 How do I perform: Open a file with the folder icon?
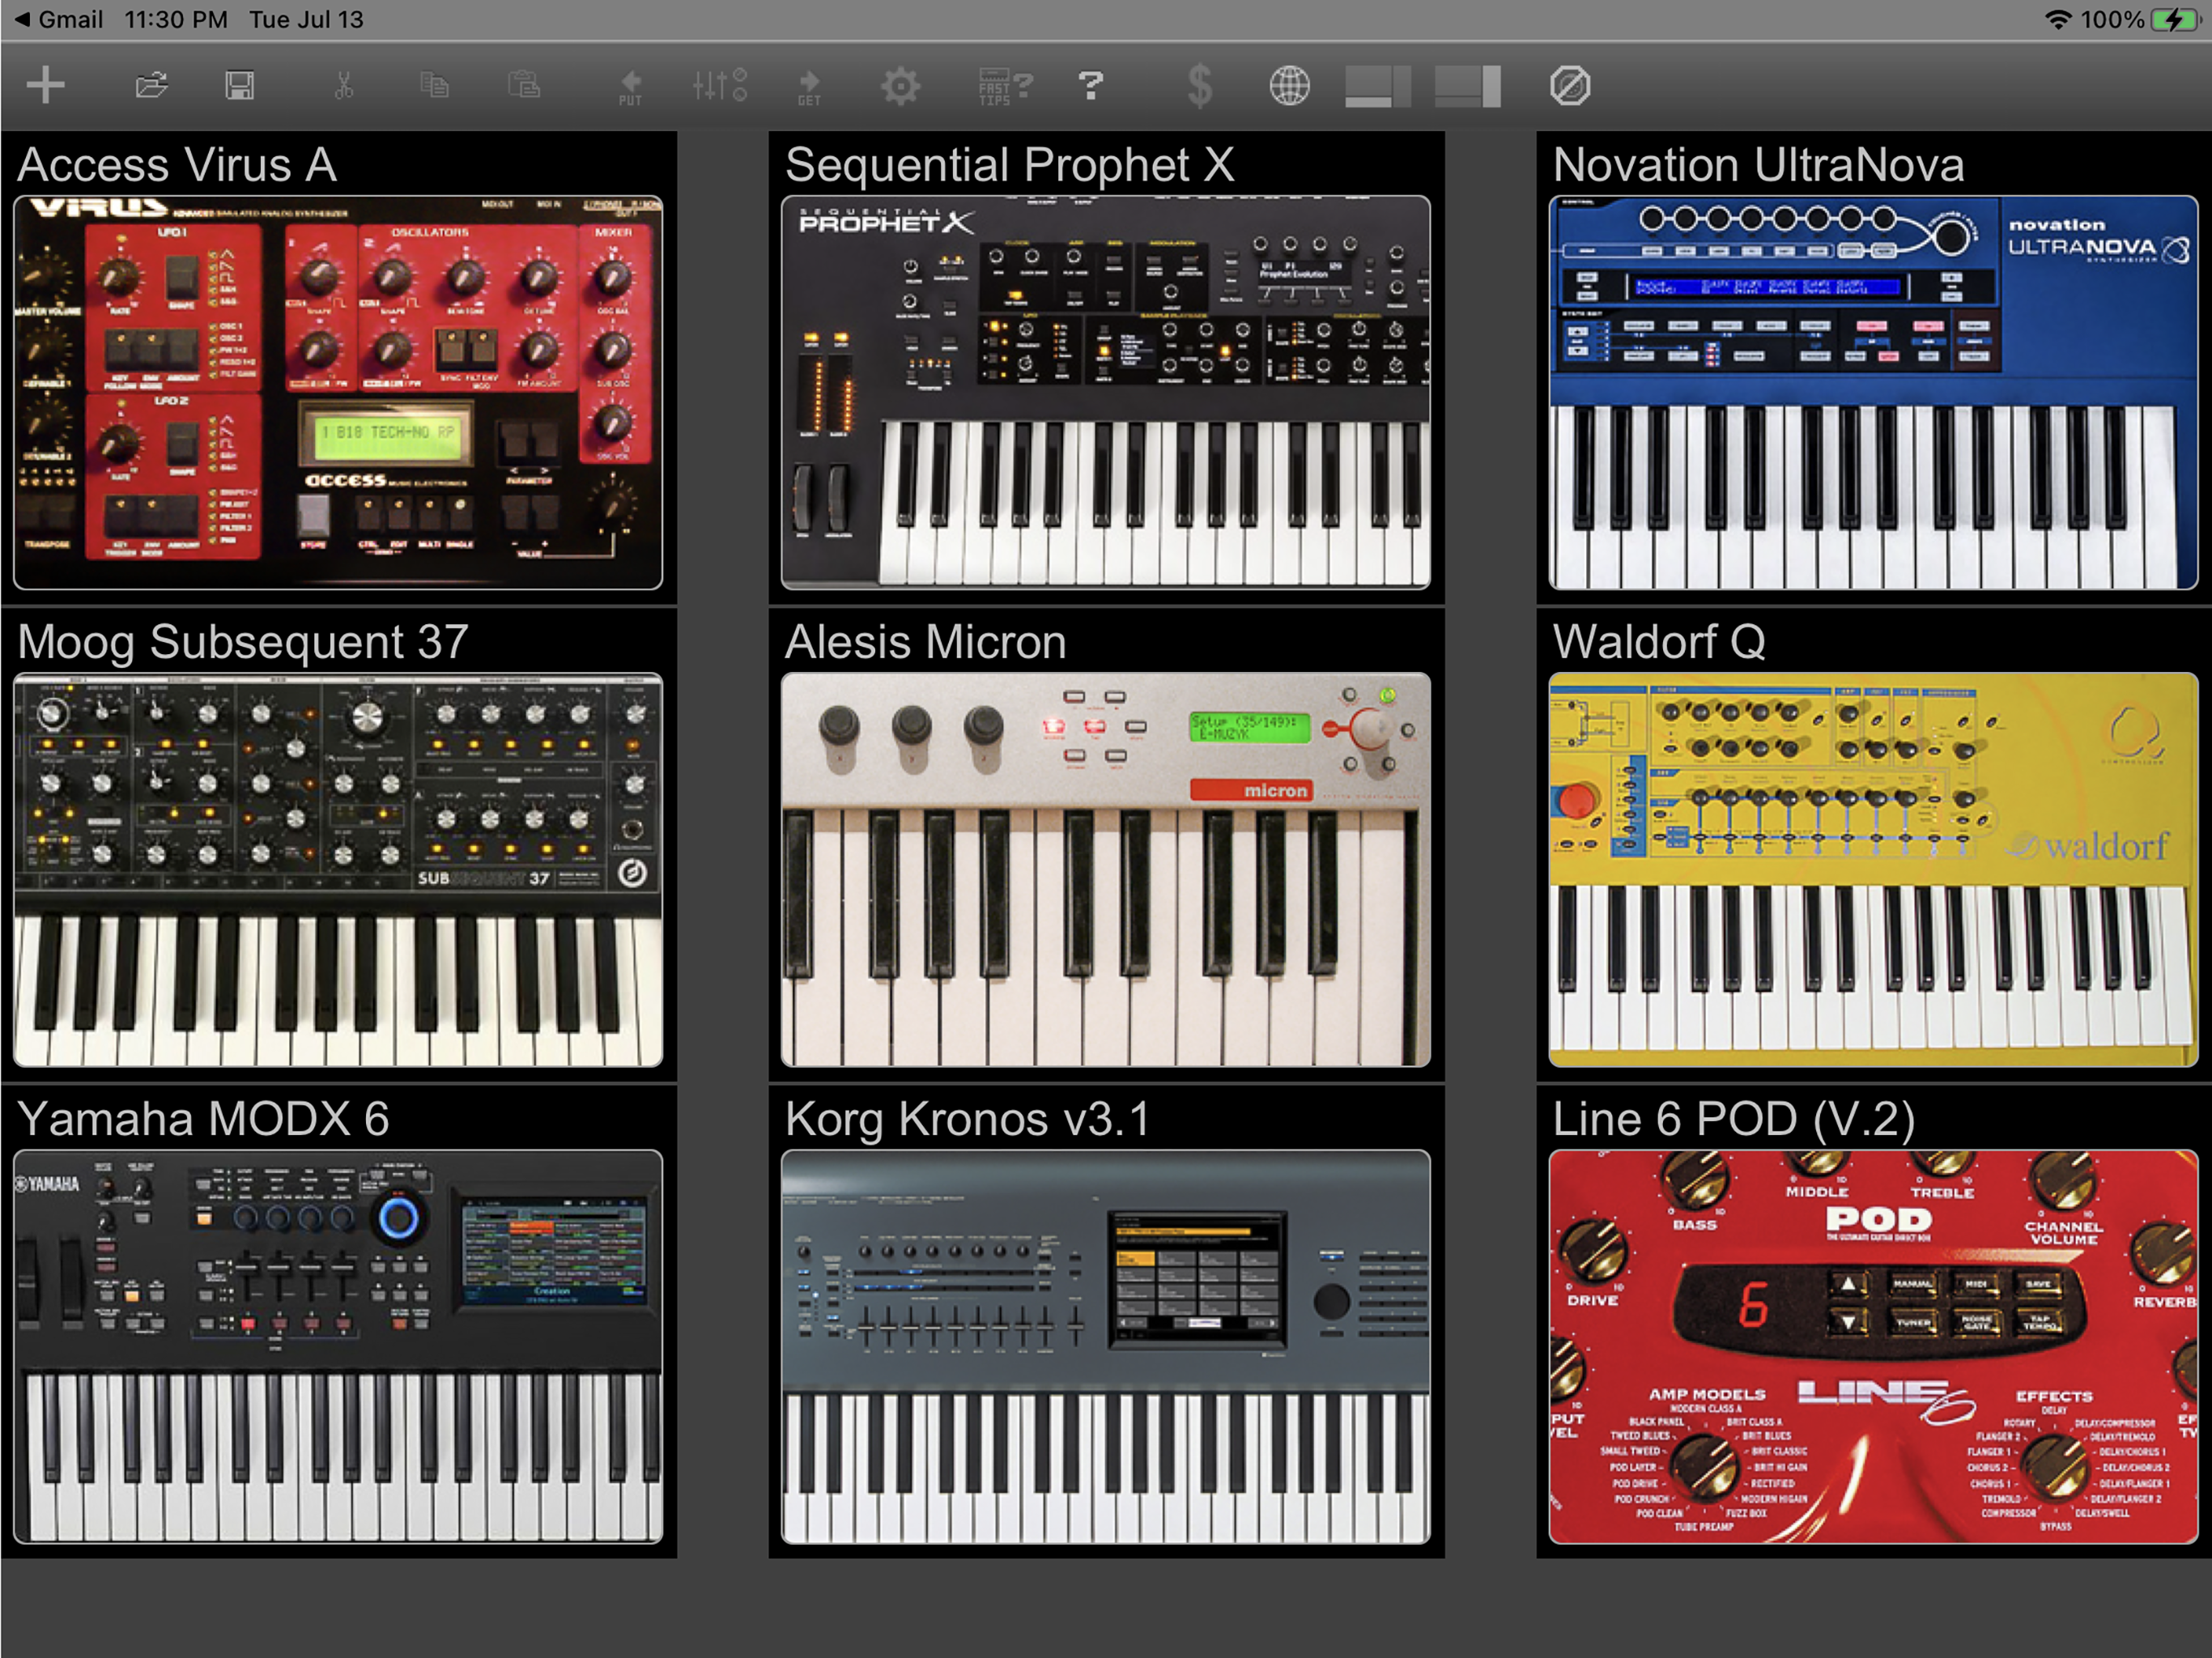tap(151, 85)
